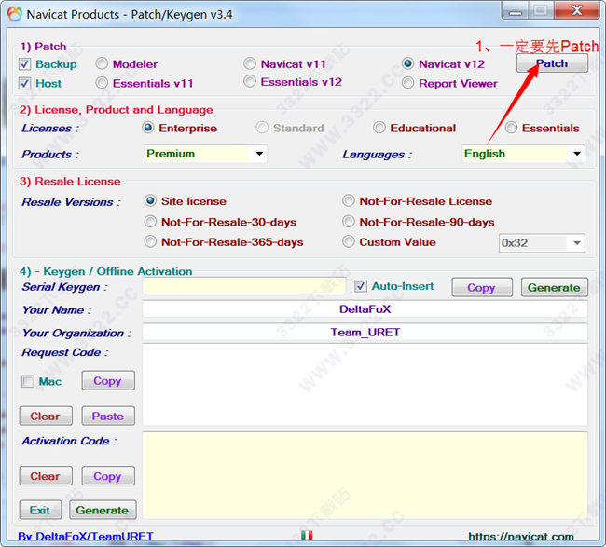Select Not-For-Resale-365-days option
Viewport: 606px width, 547px height.
(150, 242)
